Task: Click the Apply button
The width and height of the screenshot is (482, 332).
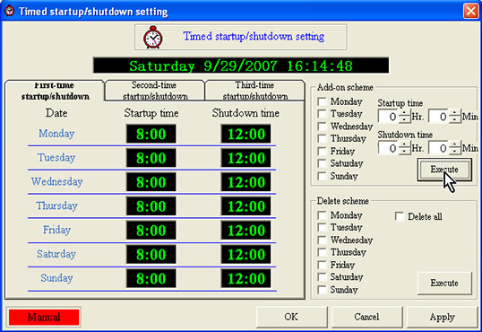Action: point(442,317)
